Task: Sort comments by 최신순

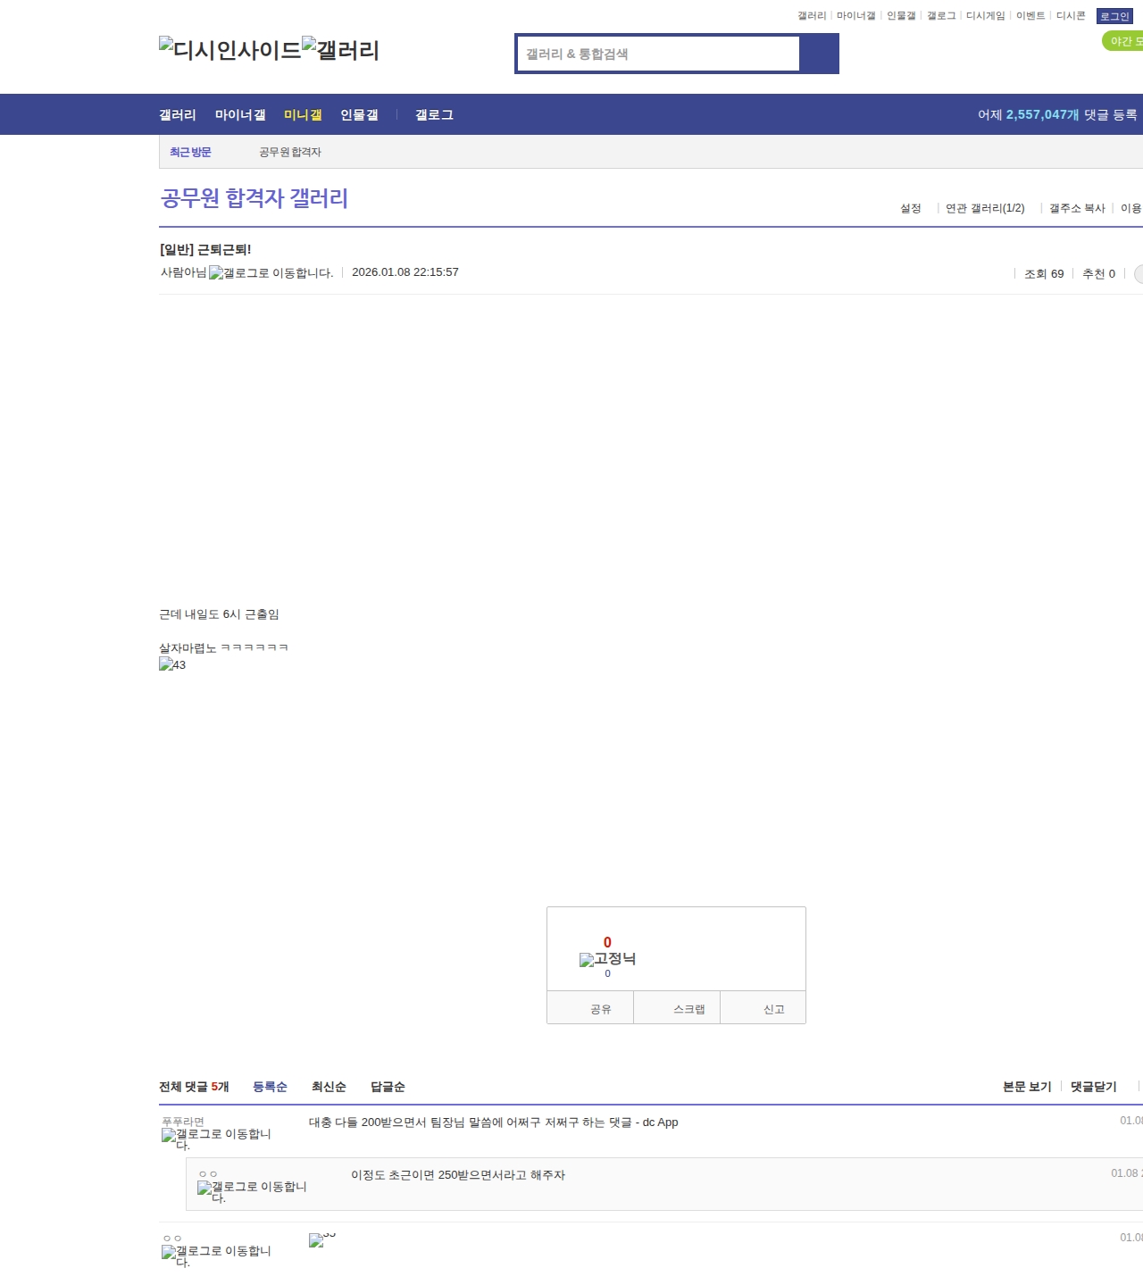Action: [x=329, y=1087]
